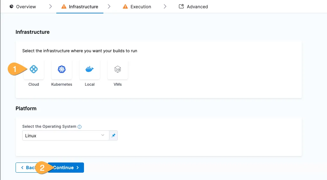Select the Cloud infrastructure icon
The image size is (327, 180).
(34, 69)
